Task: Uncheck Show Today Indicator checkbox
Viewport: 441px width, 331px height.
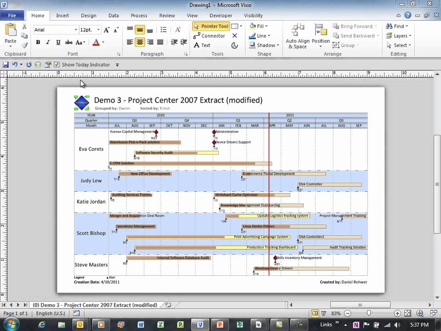Action: click(x=57, y=65)
